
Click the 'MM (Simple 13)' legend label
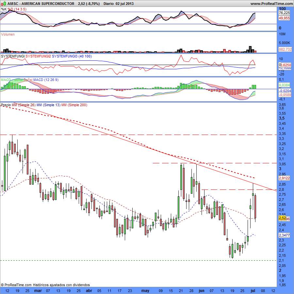[48, 105]
